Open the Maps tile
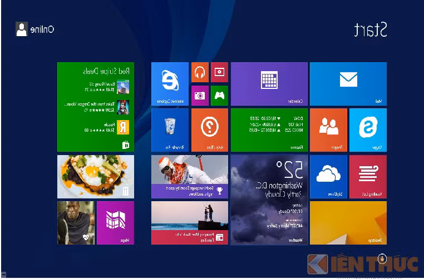The image size is (424, 279). 115,222
